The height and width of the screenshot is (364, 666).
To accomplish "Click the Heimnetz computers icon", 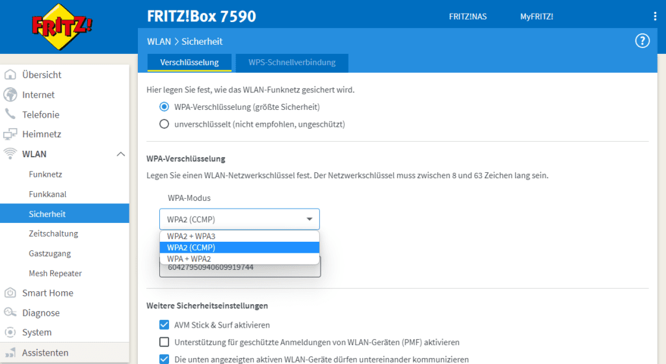I will click(x=10, y=134).
